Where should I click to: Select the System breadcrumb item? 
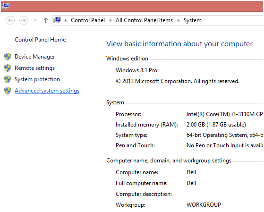pyautogui.click(x=192, y=21)
